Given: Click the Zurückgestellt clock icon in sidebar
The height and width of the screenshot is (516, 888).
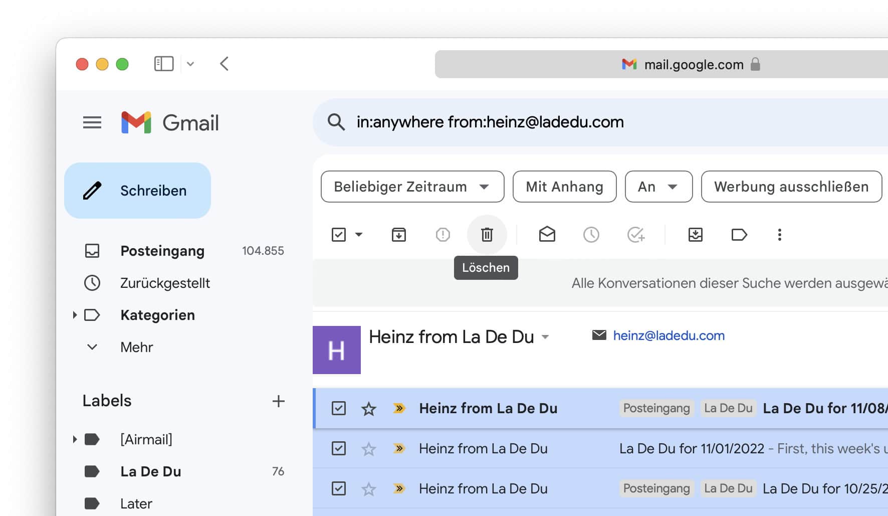Looking at the screenshot, I should click(x=92, y=283).
